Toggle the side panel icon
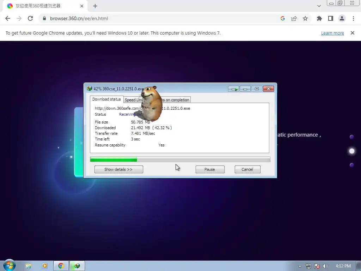This screenshot has height=271, width=361. (331, 18)
